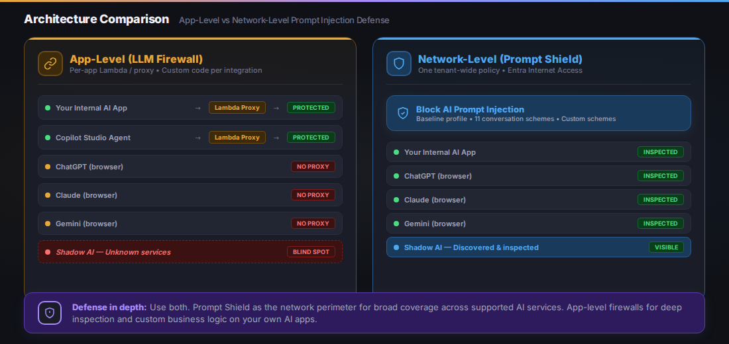Click the PROTECTED badge for Your Internal AI App
The image size is (729, 344).
[x=311, y=108]
